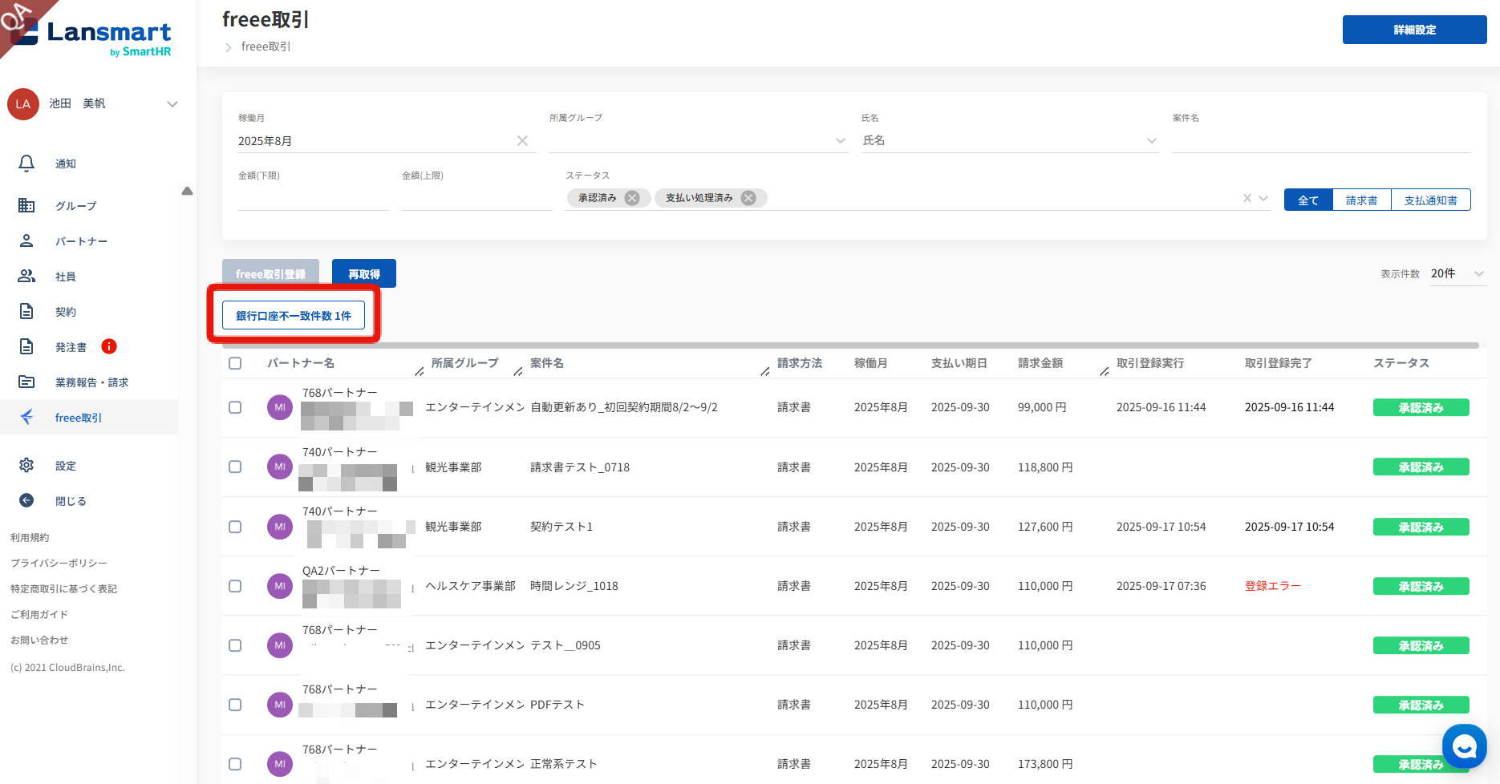1500x784 pixels.
Task: Click the 社員 people icon
Action: coord(26,276)
